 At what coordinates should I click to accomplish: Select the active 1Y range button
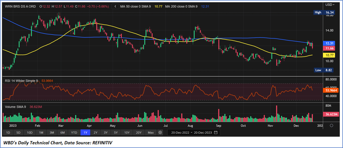coord(85,133)
